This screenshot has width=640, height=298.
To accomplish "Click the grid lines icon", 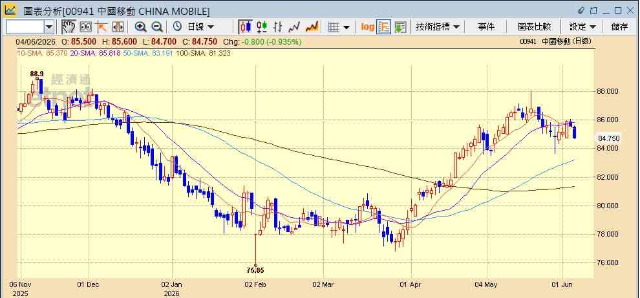I will [x=334, y=27].
